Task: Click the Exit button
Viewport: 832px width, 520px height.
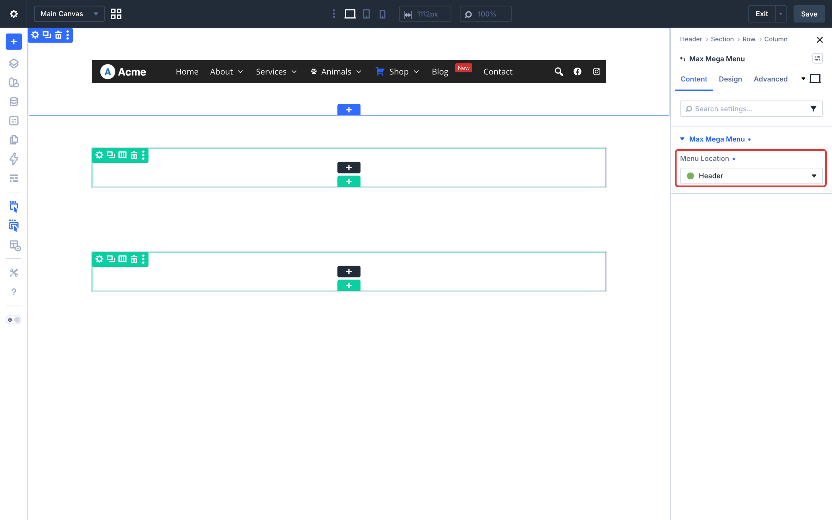Action: tap(761, 14)
